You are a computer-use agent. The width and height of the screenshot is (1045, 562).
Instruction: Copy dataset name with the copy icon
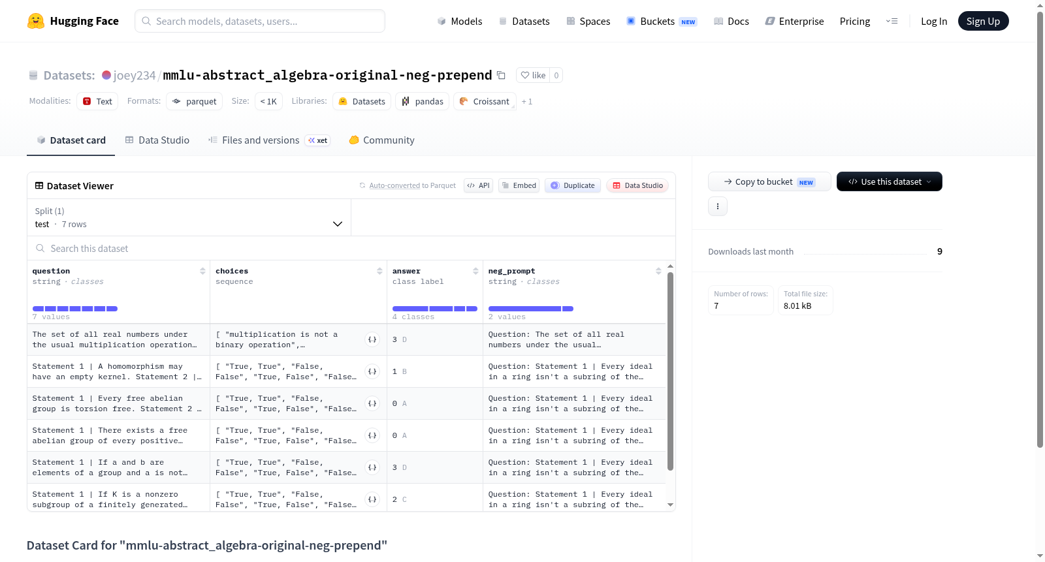click(x=501, y=75)
